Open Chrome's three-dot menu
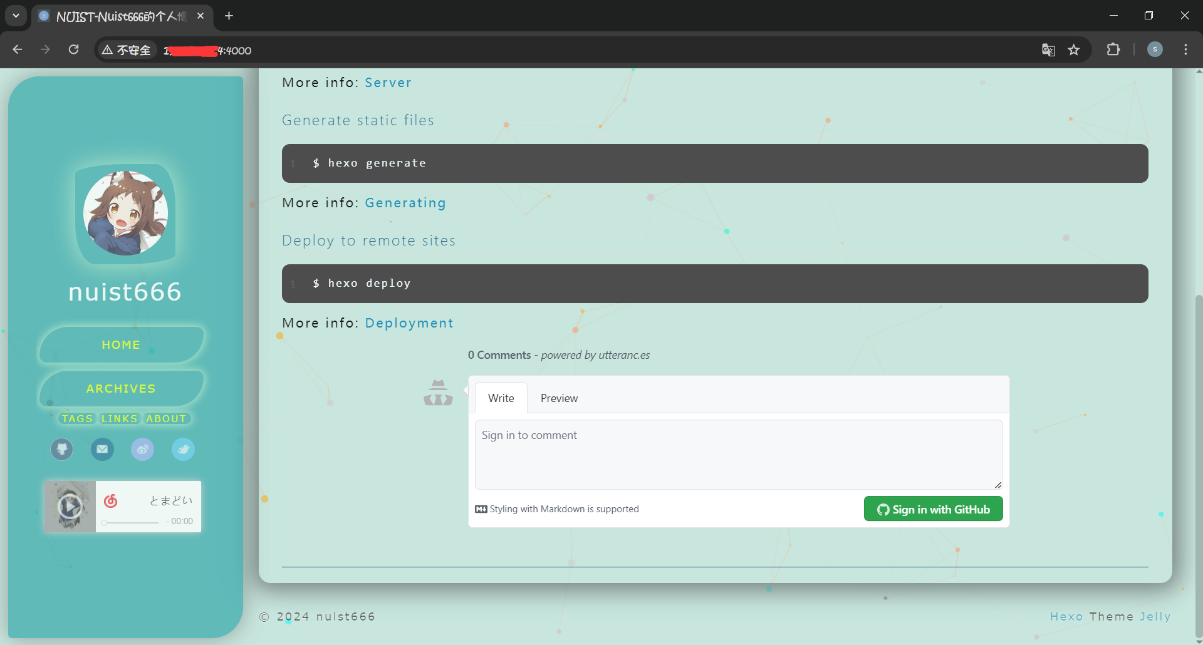Viewport: 1203px width, 645px height. point(1185,49)
